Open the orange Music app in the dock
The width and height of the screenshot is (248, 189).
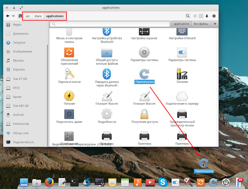pyautogui.click(x=138, y=182)
